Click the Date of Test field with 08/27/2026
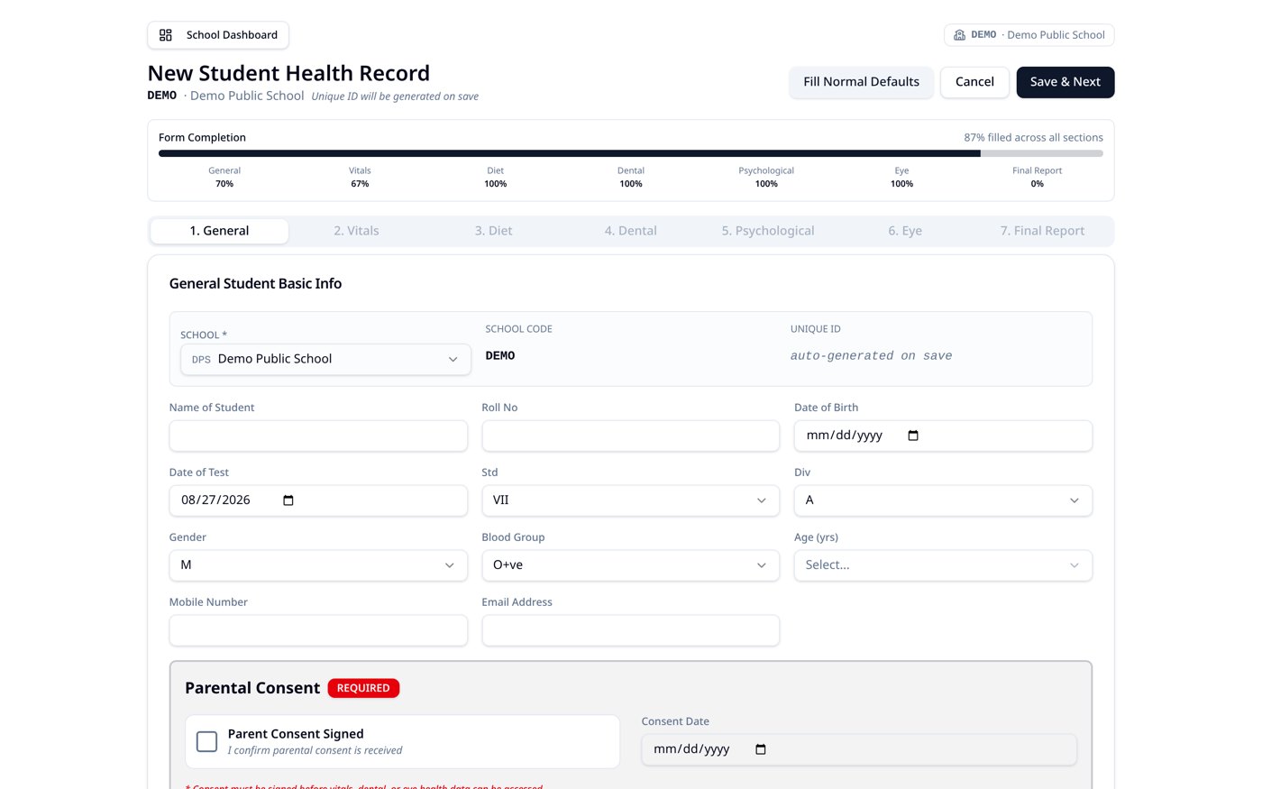Screen dimensions: 1262x789 point(318,500)
